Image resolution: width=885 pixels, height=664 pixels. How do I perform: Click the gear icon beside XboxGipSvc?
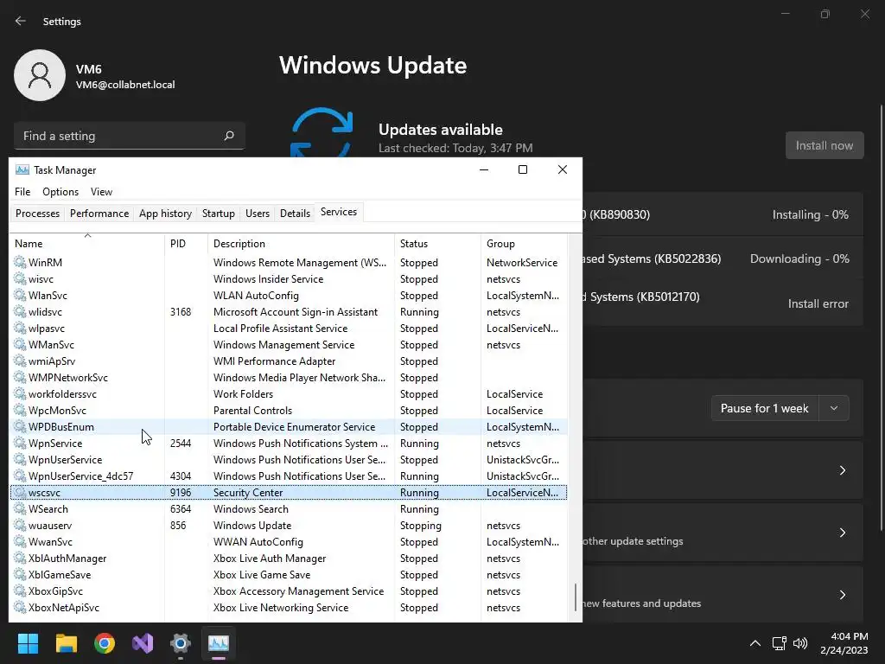pos(20,591)
